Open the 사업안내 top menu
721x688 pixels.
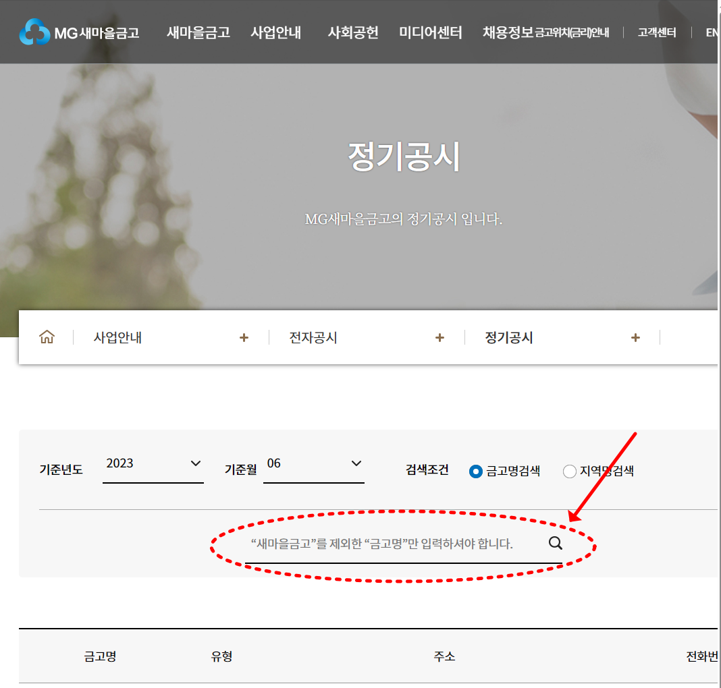[x=276, y=32]
